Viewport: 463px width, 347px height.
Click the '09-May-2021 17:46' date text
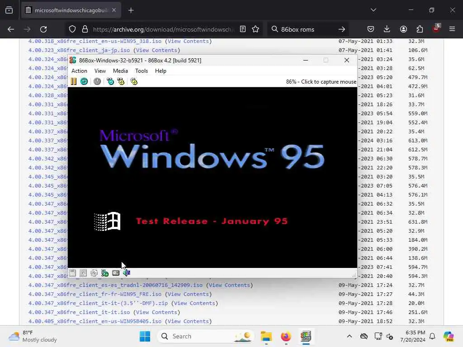pyautogui.click(x=365, y=313)
